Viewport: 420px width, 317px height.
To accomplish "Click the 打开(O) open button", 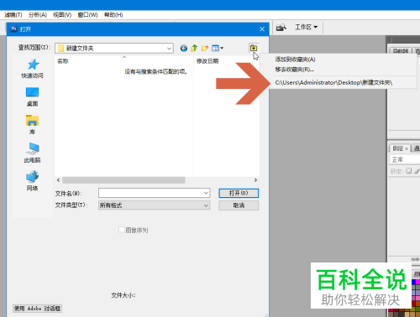I will coord(239,193).
